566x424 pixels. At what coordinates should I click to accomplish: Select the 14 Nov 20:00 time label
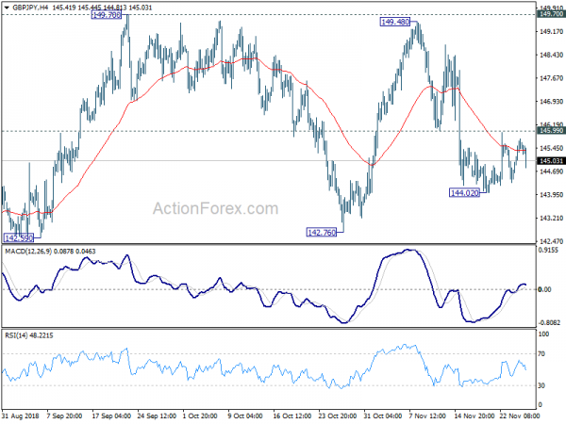pos(474,416)
